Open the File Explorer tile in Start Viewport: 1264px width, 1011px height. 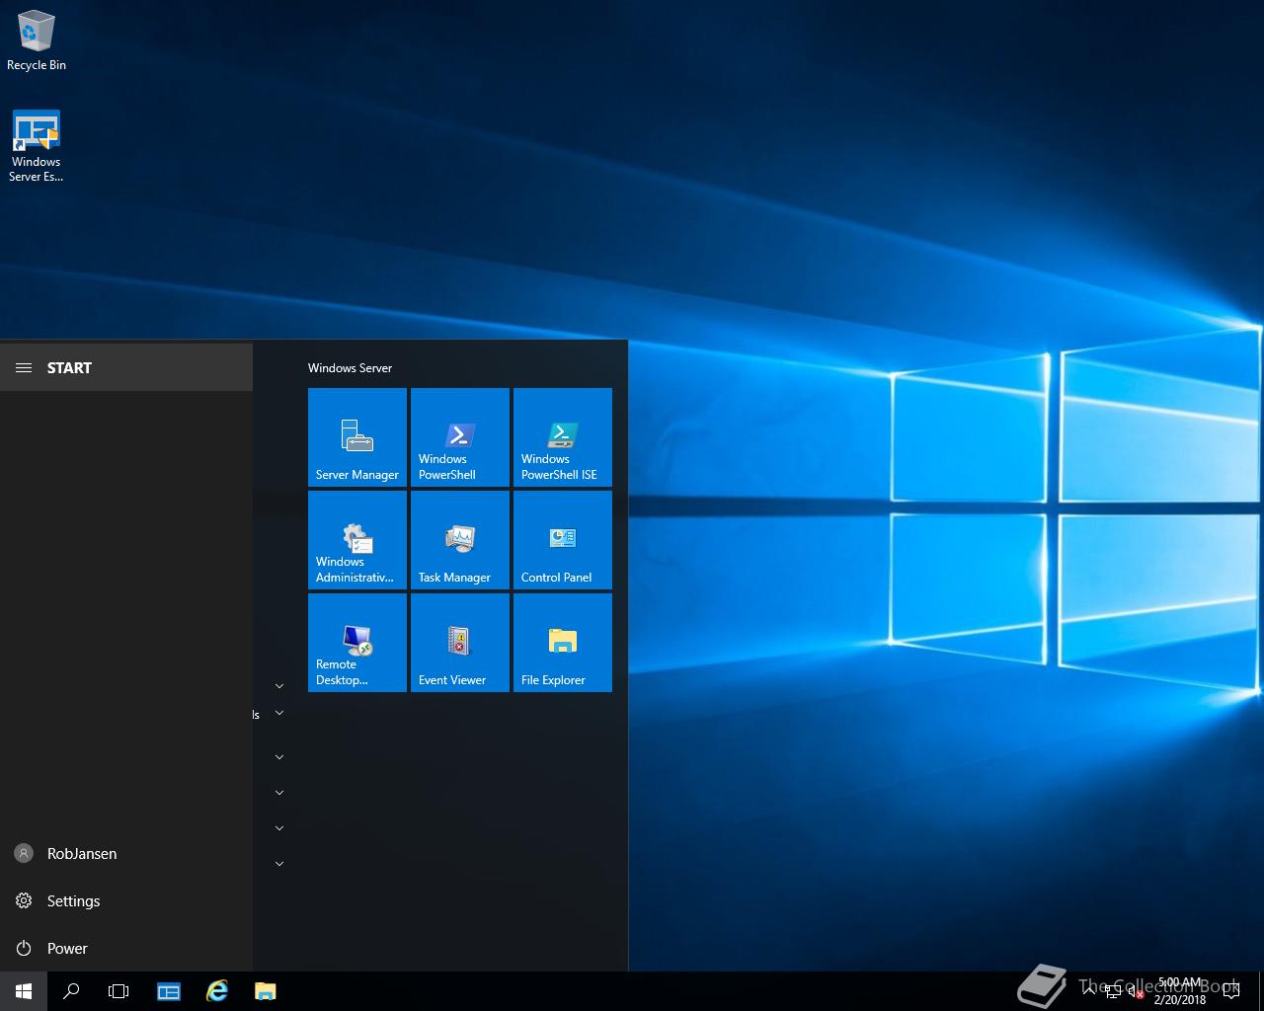click(x=563, y=643)
